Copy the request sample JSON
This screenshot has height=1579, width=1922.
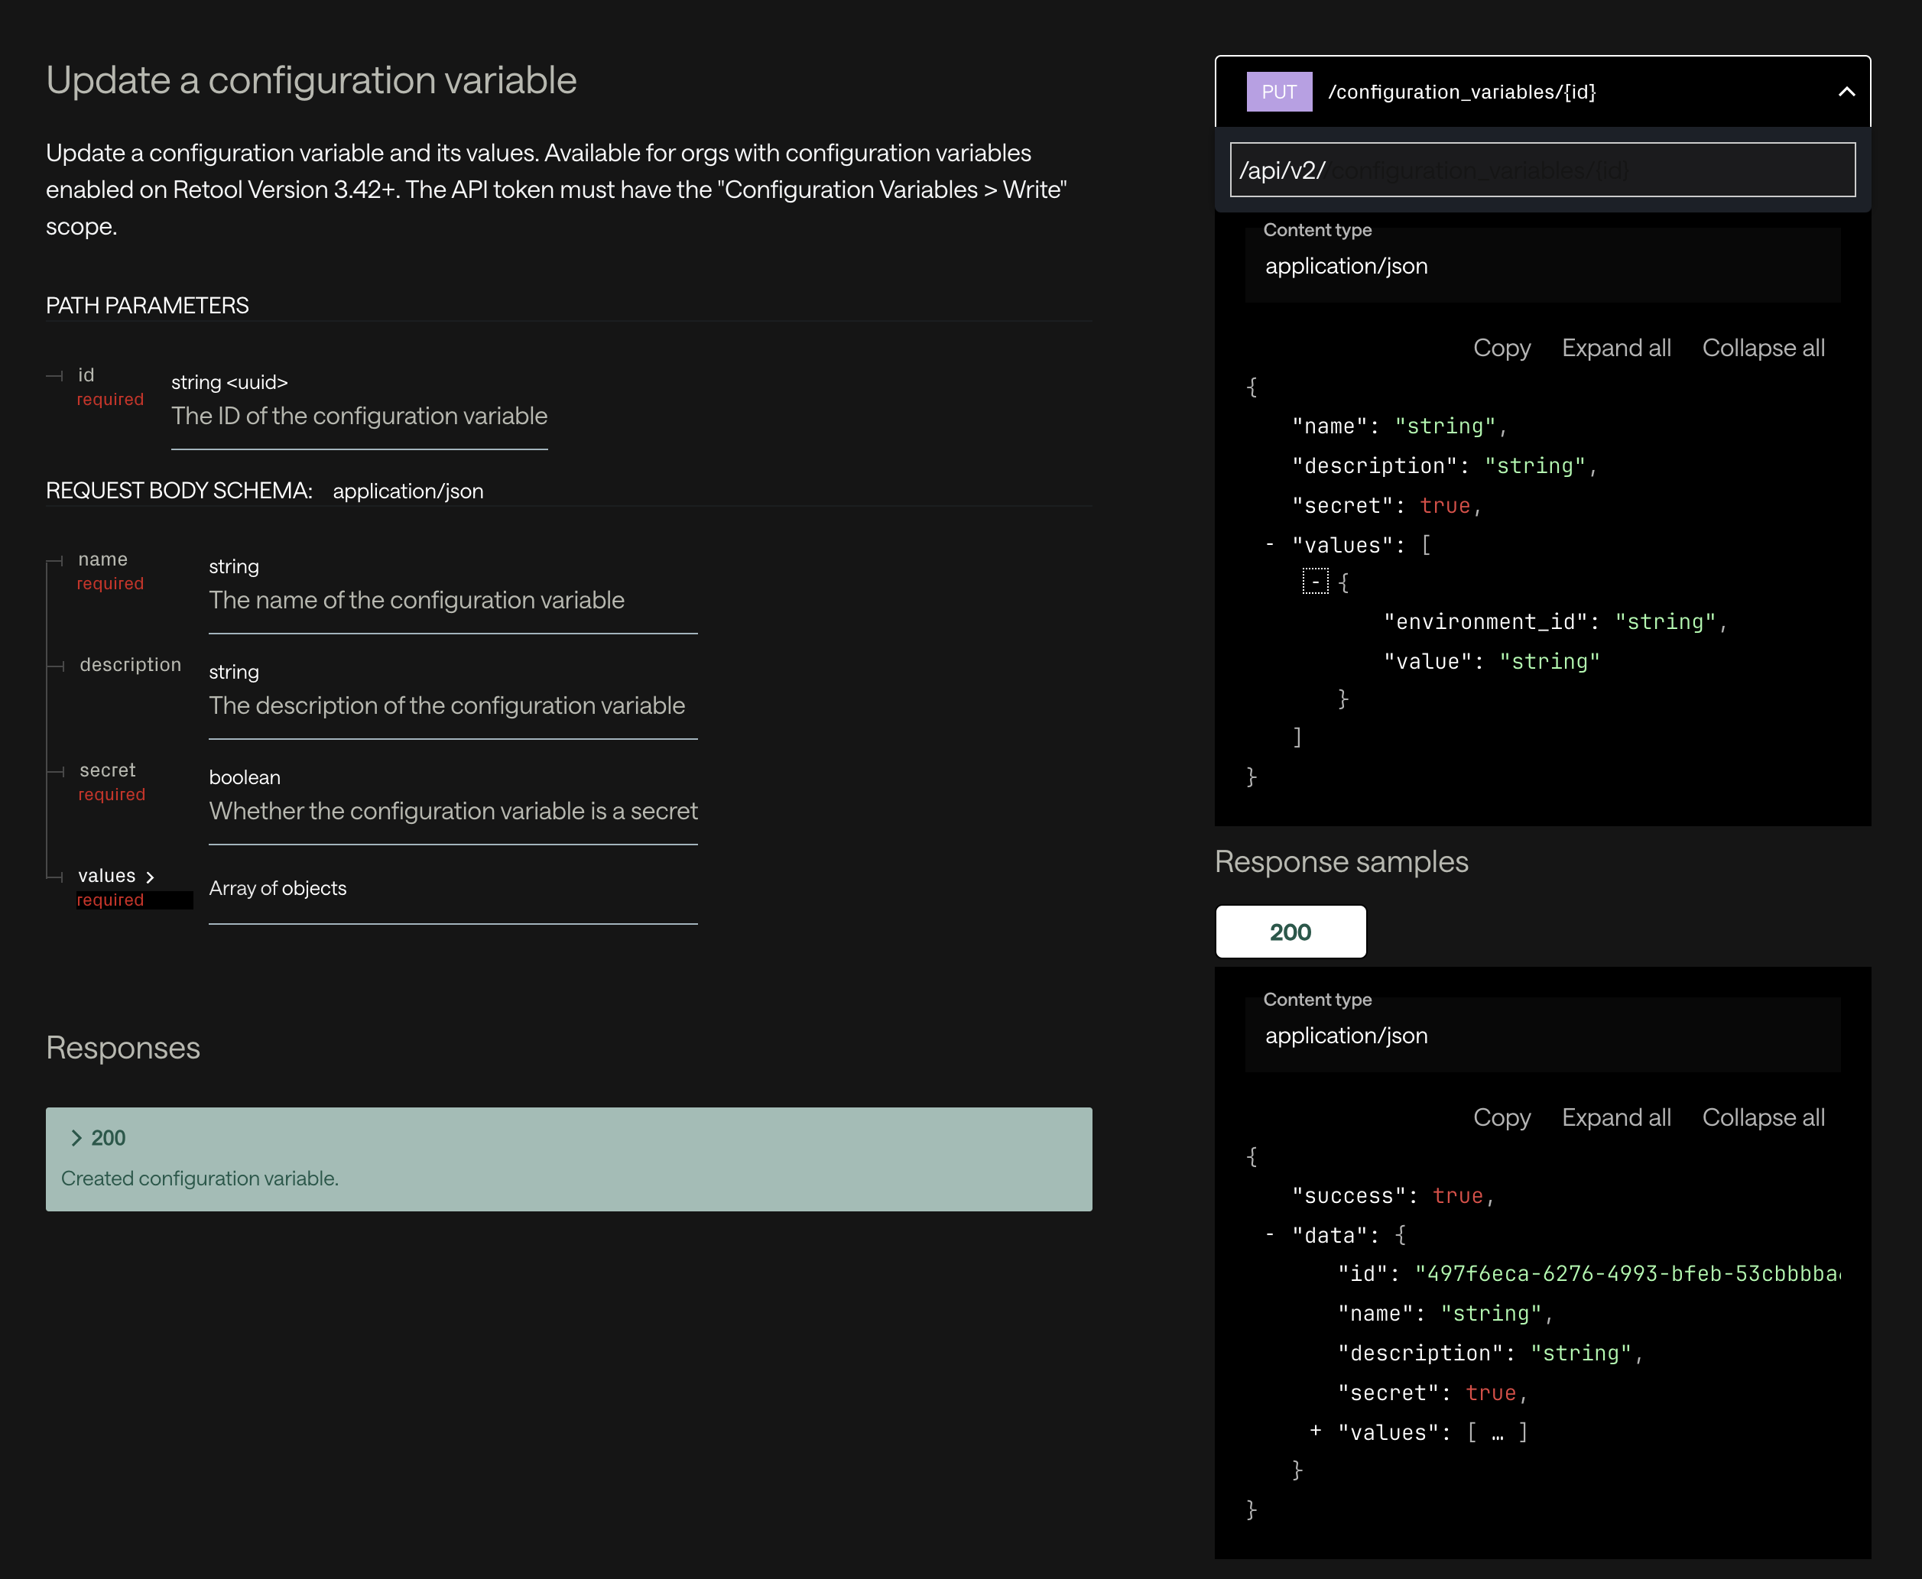click(x=1502, y=349)
